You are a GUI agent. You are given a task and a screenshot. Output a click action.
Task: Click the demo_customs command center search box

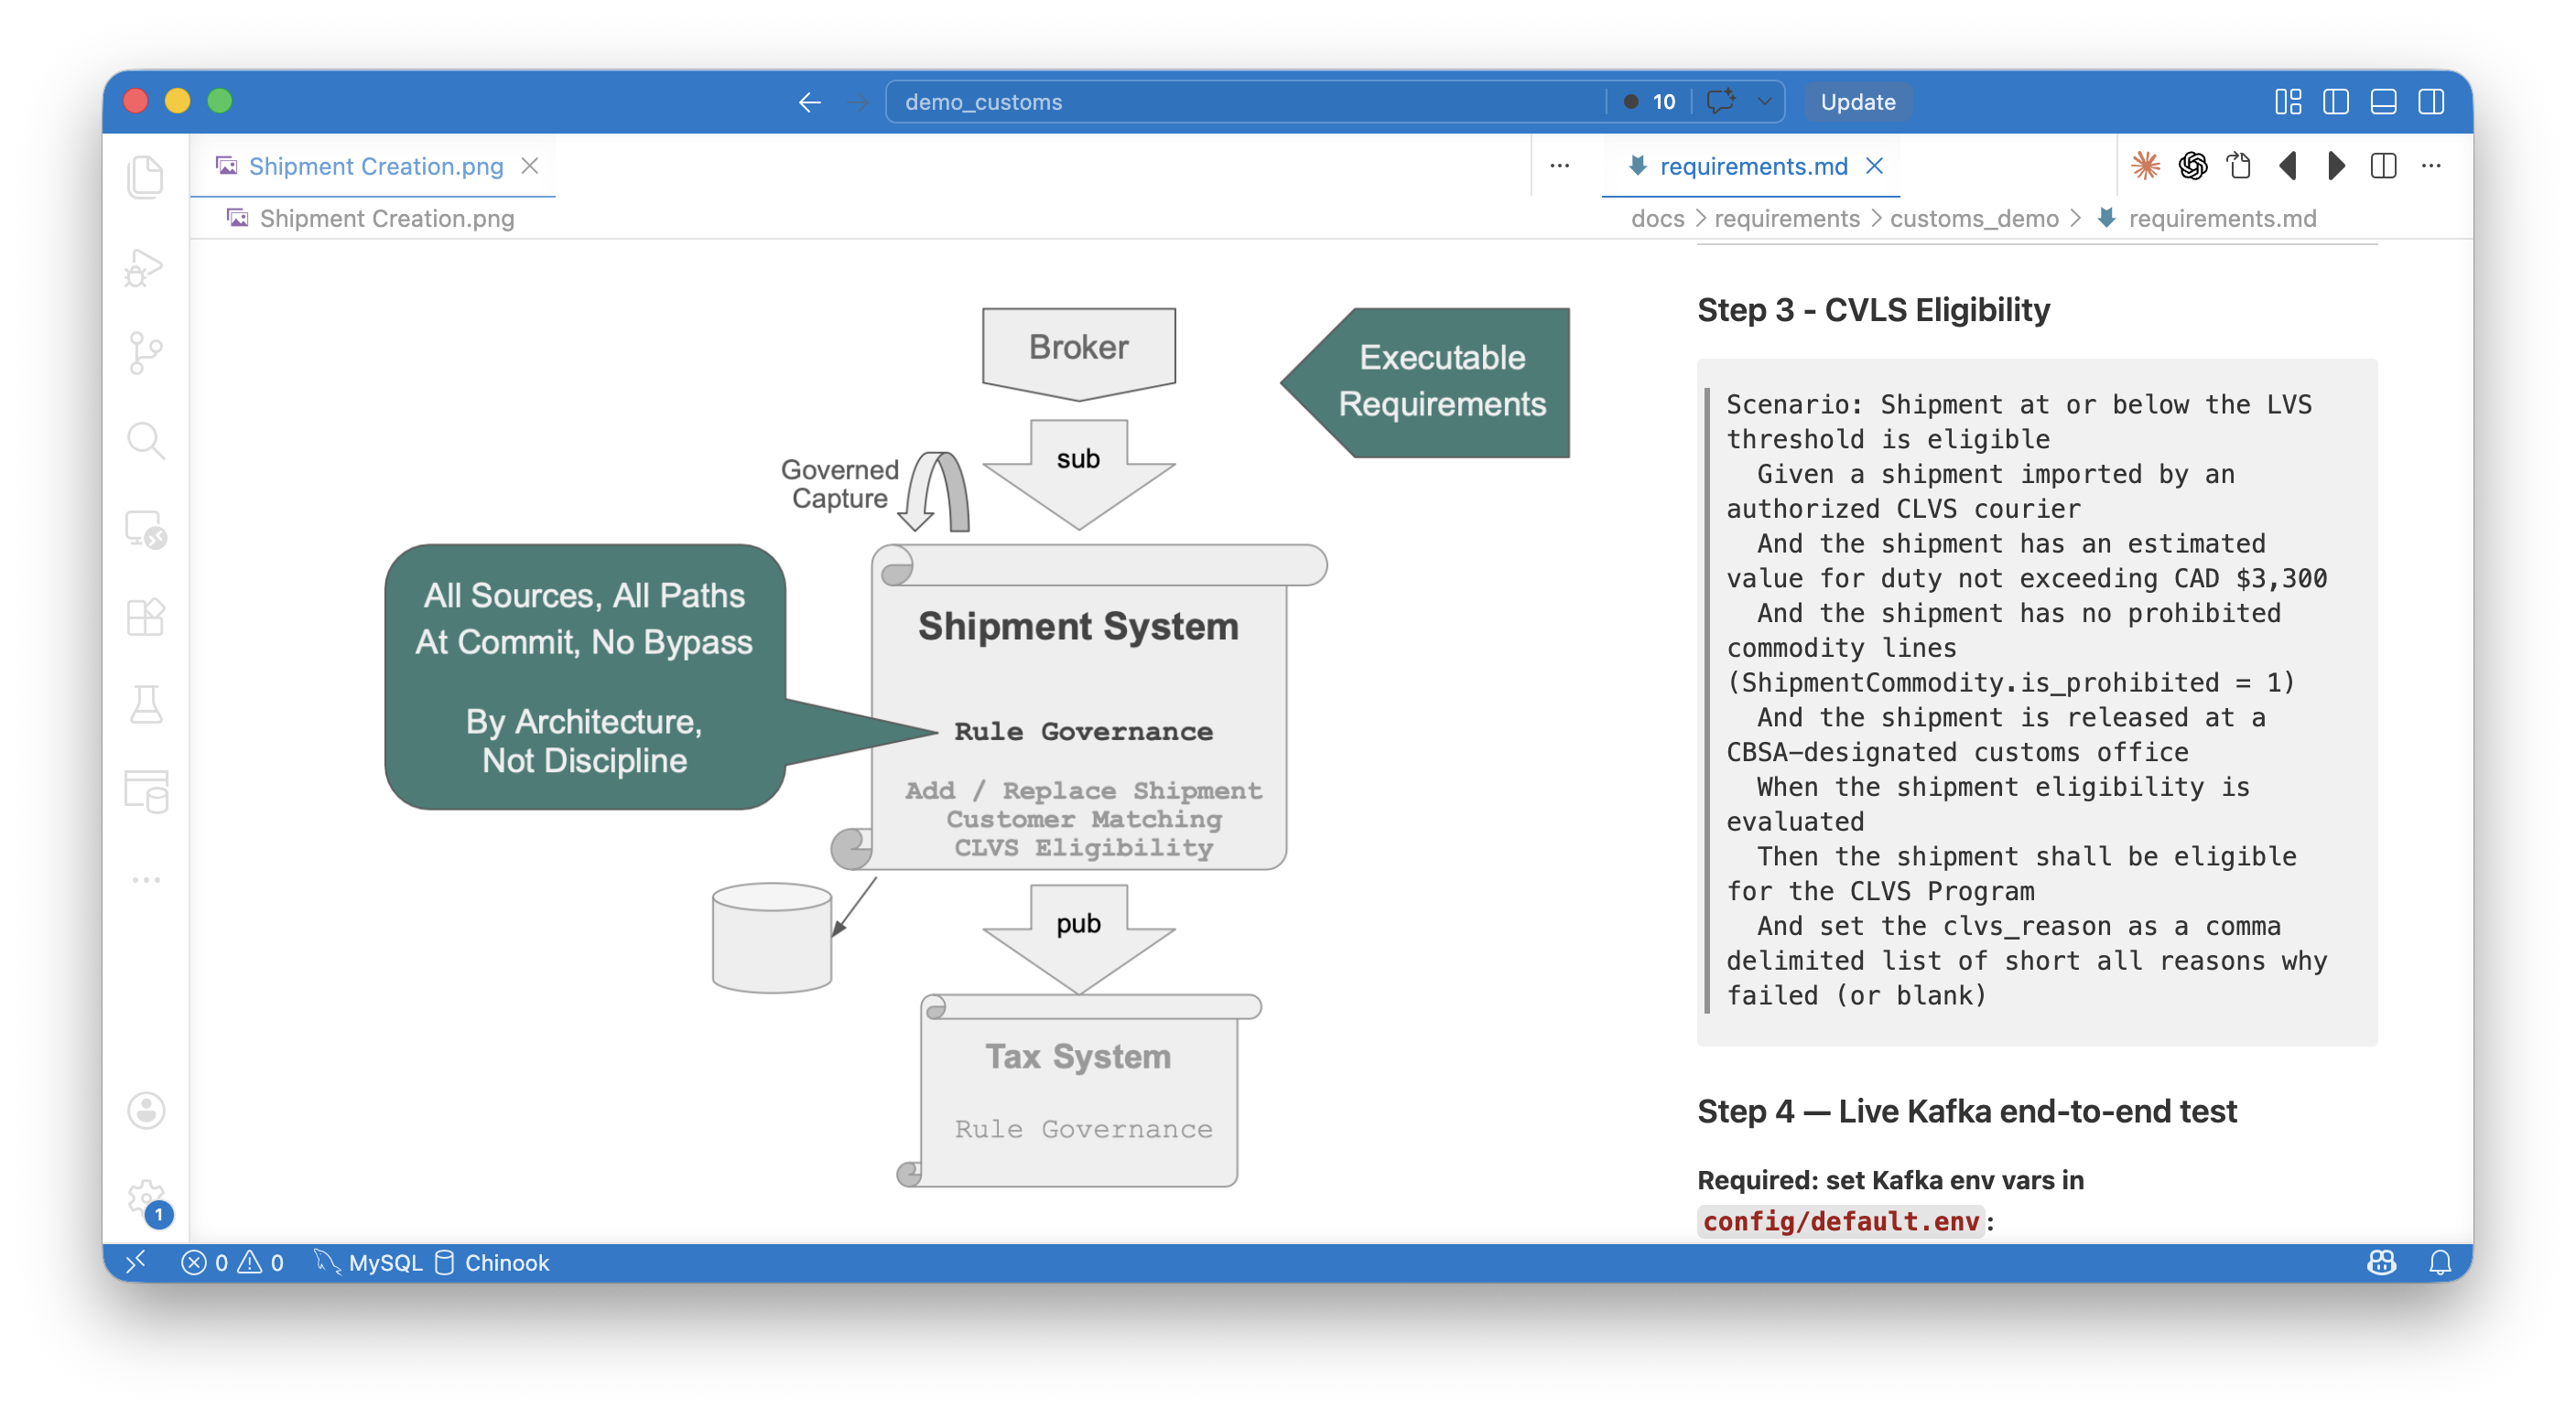tap(1244, 102)
